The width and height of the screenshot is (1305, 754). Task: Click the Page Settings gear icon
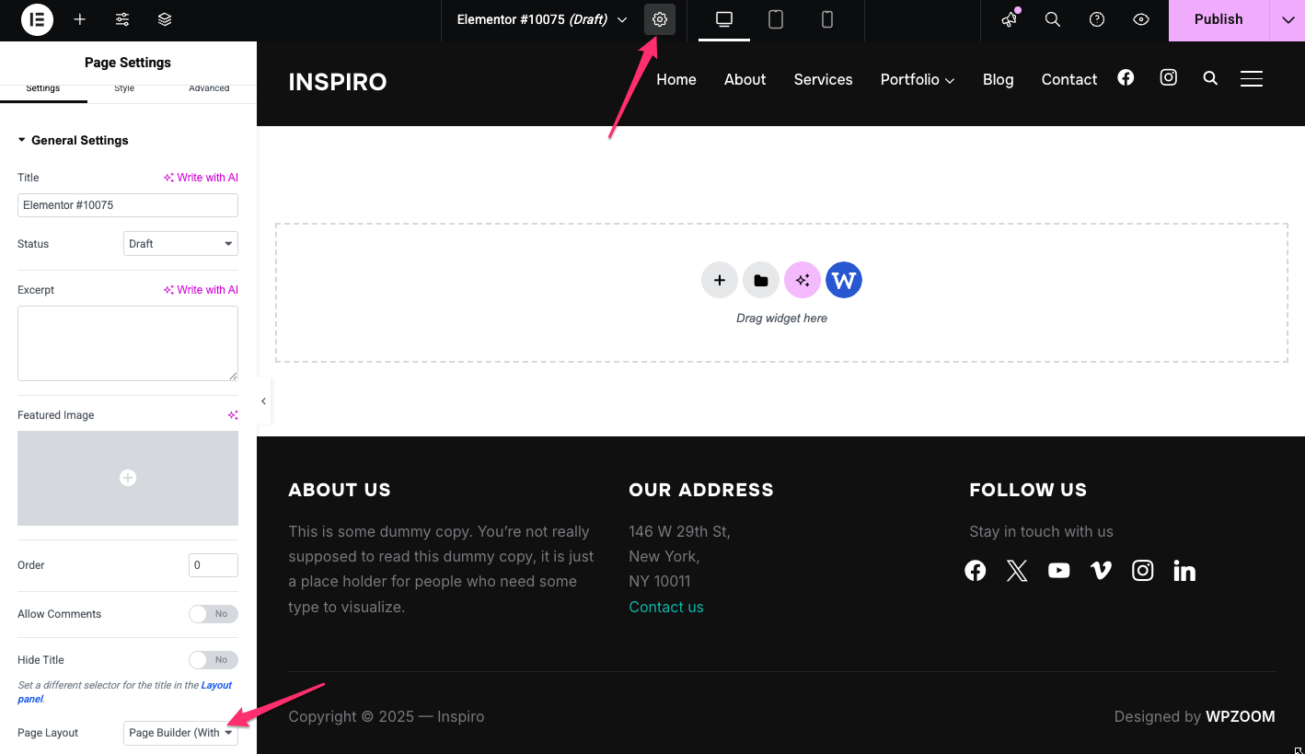point(660,19)
